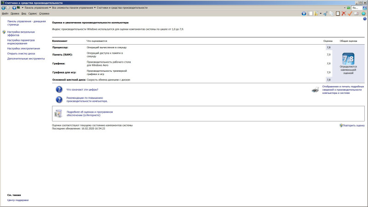This screenshot has width=368, height=207.
Task: Open address bar history dropdown arrow
Action: 345,8
